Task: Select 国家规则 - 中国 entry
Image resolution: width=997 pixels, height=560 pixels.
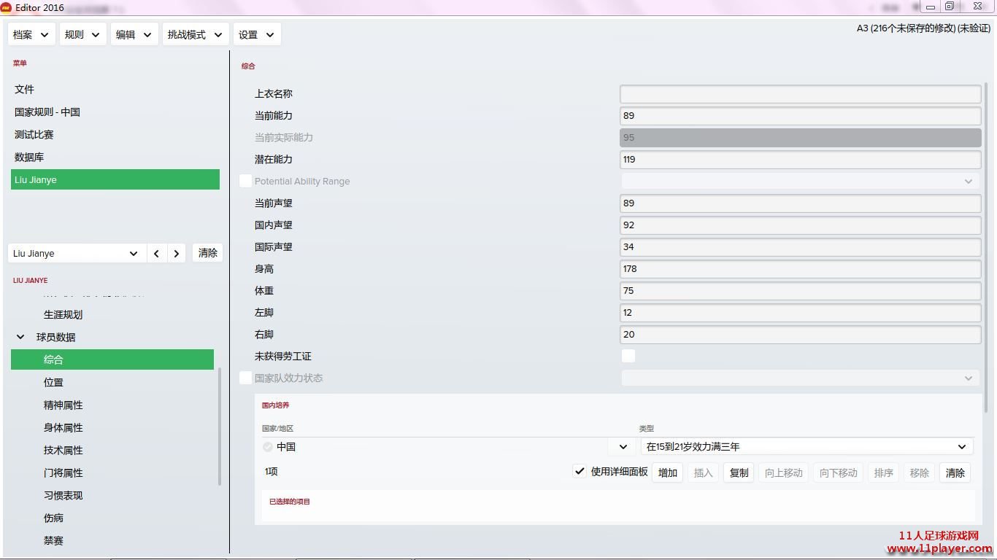Action: [115, 112]
